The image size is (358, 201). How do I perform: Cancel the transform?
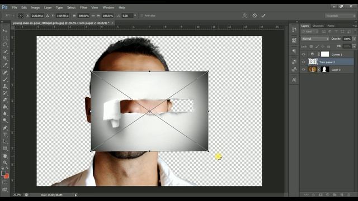coord(255,16)
